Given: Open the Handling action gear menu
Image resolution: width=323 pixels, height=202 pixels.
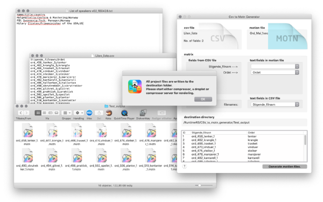Looking at the screenshot, I should [79, 113].
